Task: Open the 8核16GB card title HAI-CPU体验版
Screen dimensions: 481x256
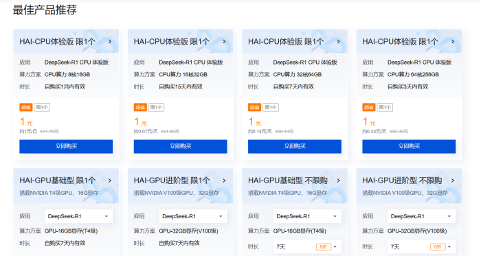Action: [57, 42]
